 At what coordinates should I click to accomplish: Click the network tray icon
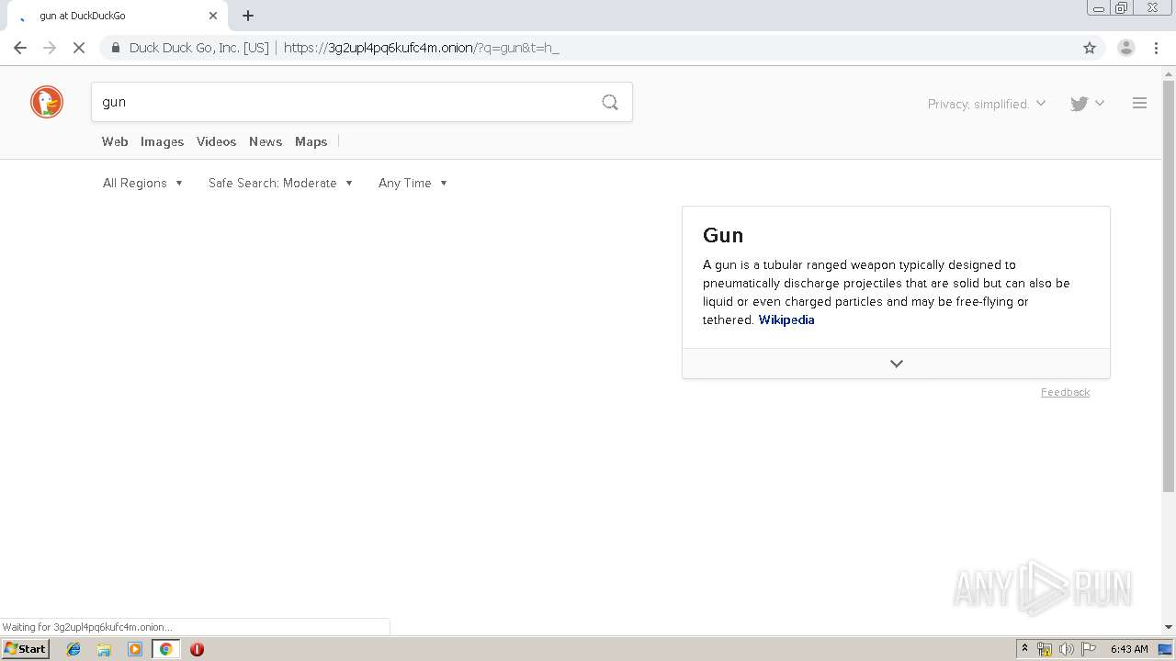tap(1045, 649)
